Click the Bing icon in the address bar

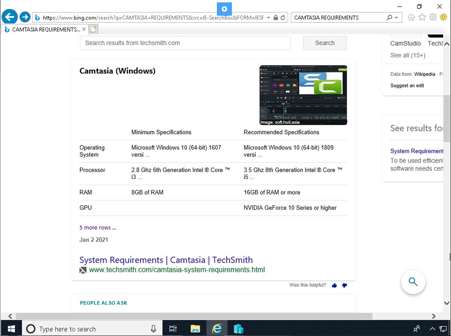(x=37, y=18)
